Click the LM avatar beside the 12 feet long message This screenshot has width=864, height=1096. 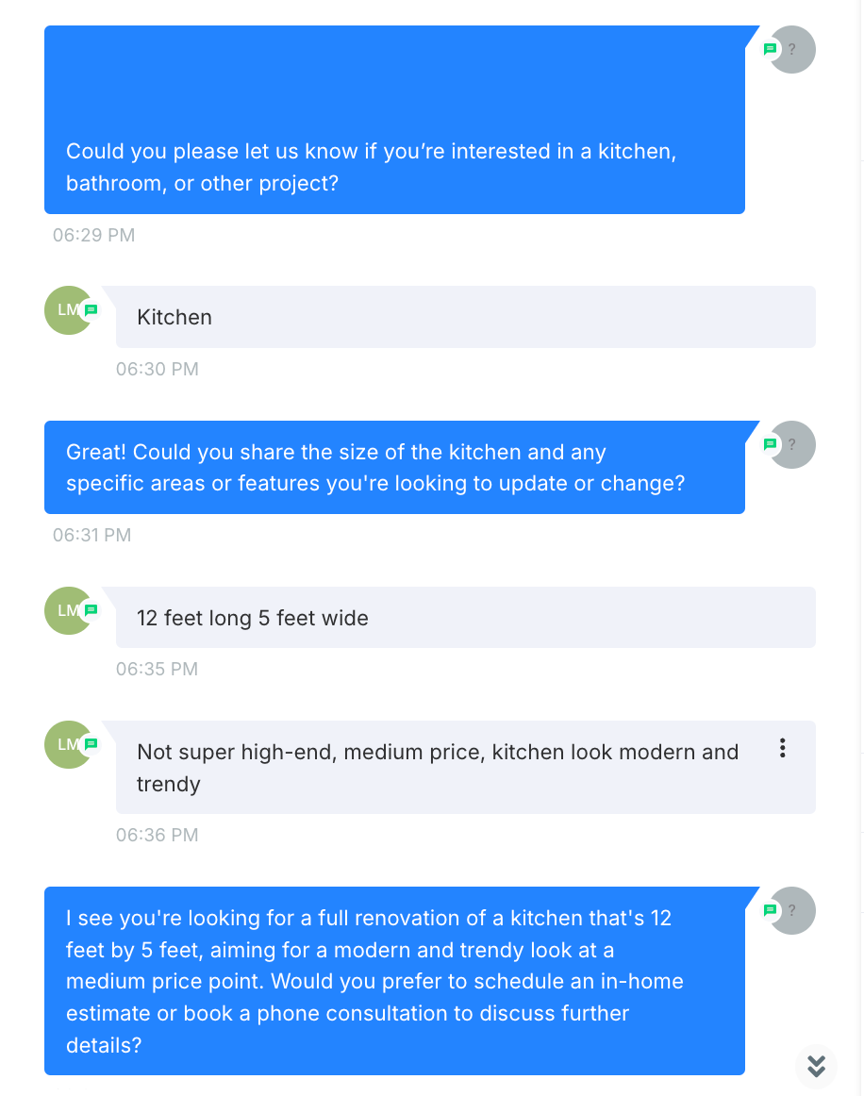point(69,610)
